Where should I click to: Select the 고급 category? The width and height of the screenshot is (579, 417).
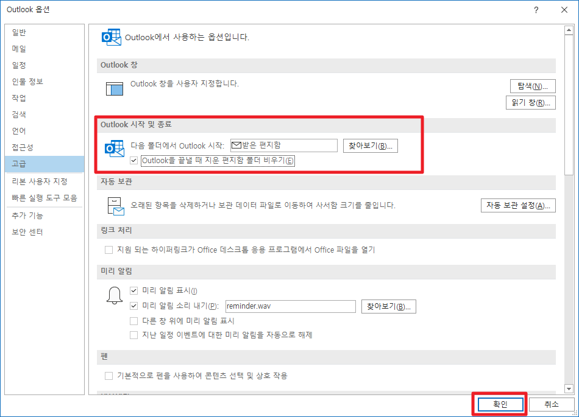(44, 164)
